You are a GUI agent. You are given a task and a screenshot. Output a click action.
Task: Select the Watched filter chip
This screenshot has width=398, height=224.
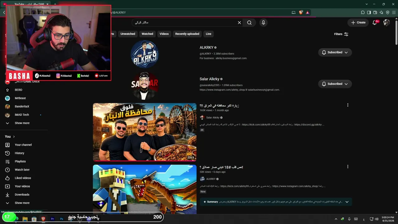[x=147, y=34]
